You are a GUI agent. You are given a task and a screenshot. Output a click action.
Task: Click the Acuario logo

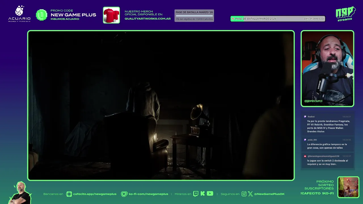tap(19, 14)
